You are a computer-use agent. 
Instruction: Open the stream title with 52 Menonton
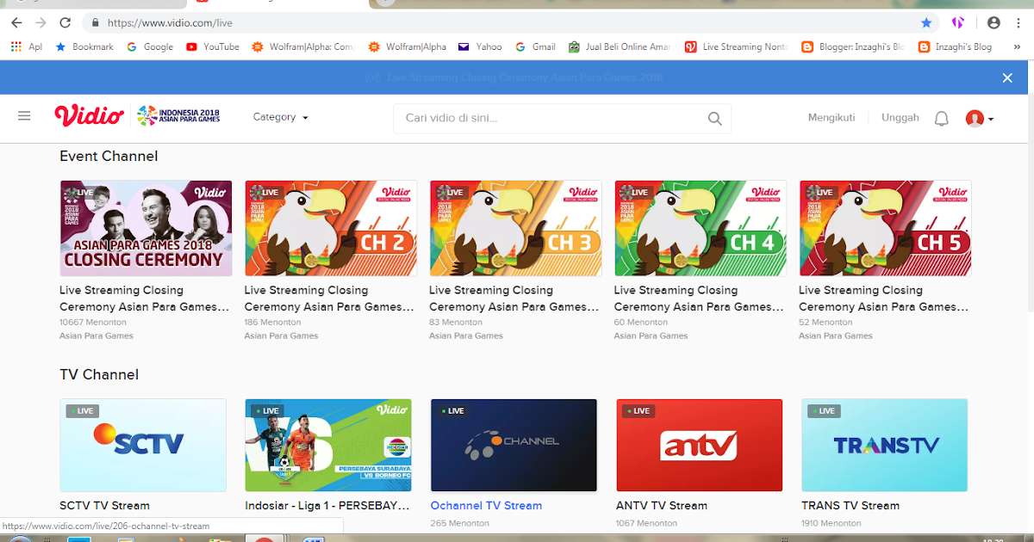click(x=884, y=299)
